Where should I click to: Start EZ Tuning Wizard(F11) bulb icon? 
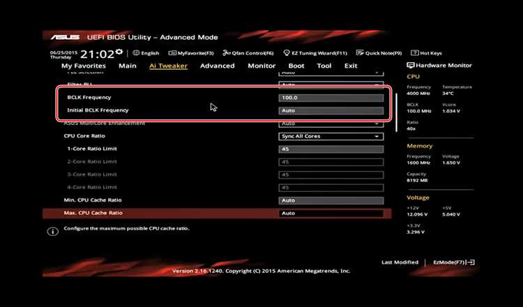(287, 53)
